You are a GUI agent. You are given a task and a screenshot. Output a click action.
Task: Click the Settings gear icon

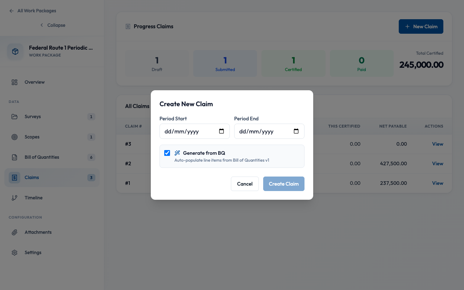(x=14, y=253)
